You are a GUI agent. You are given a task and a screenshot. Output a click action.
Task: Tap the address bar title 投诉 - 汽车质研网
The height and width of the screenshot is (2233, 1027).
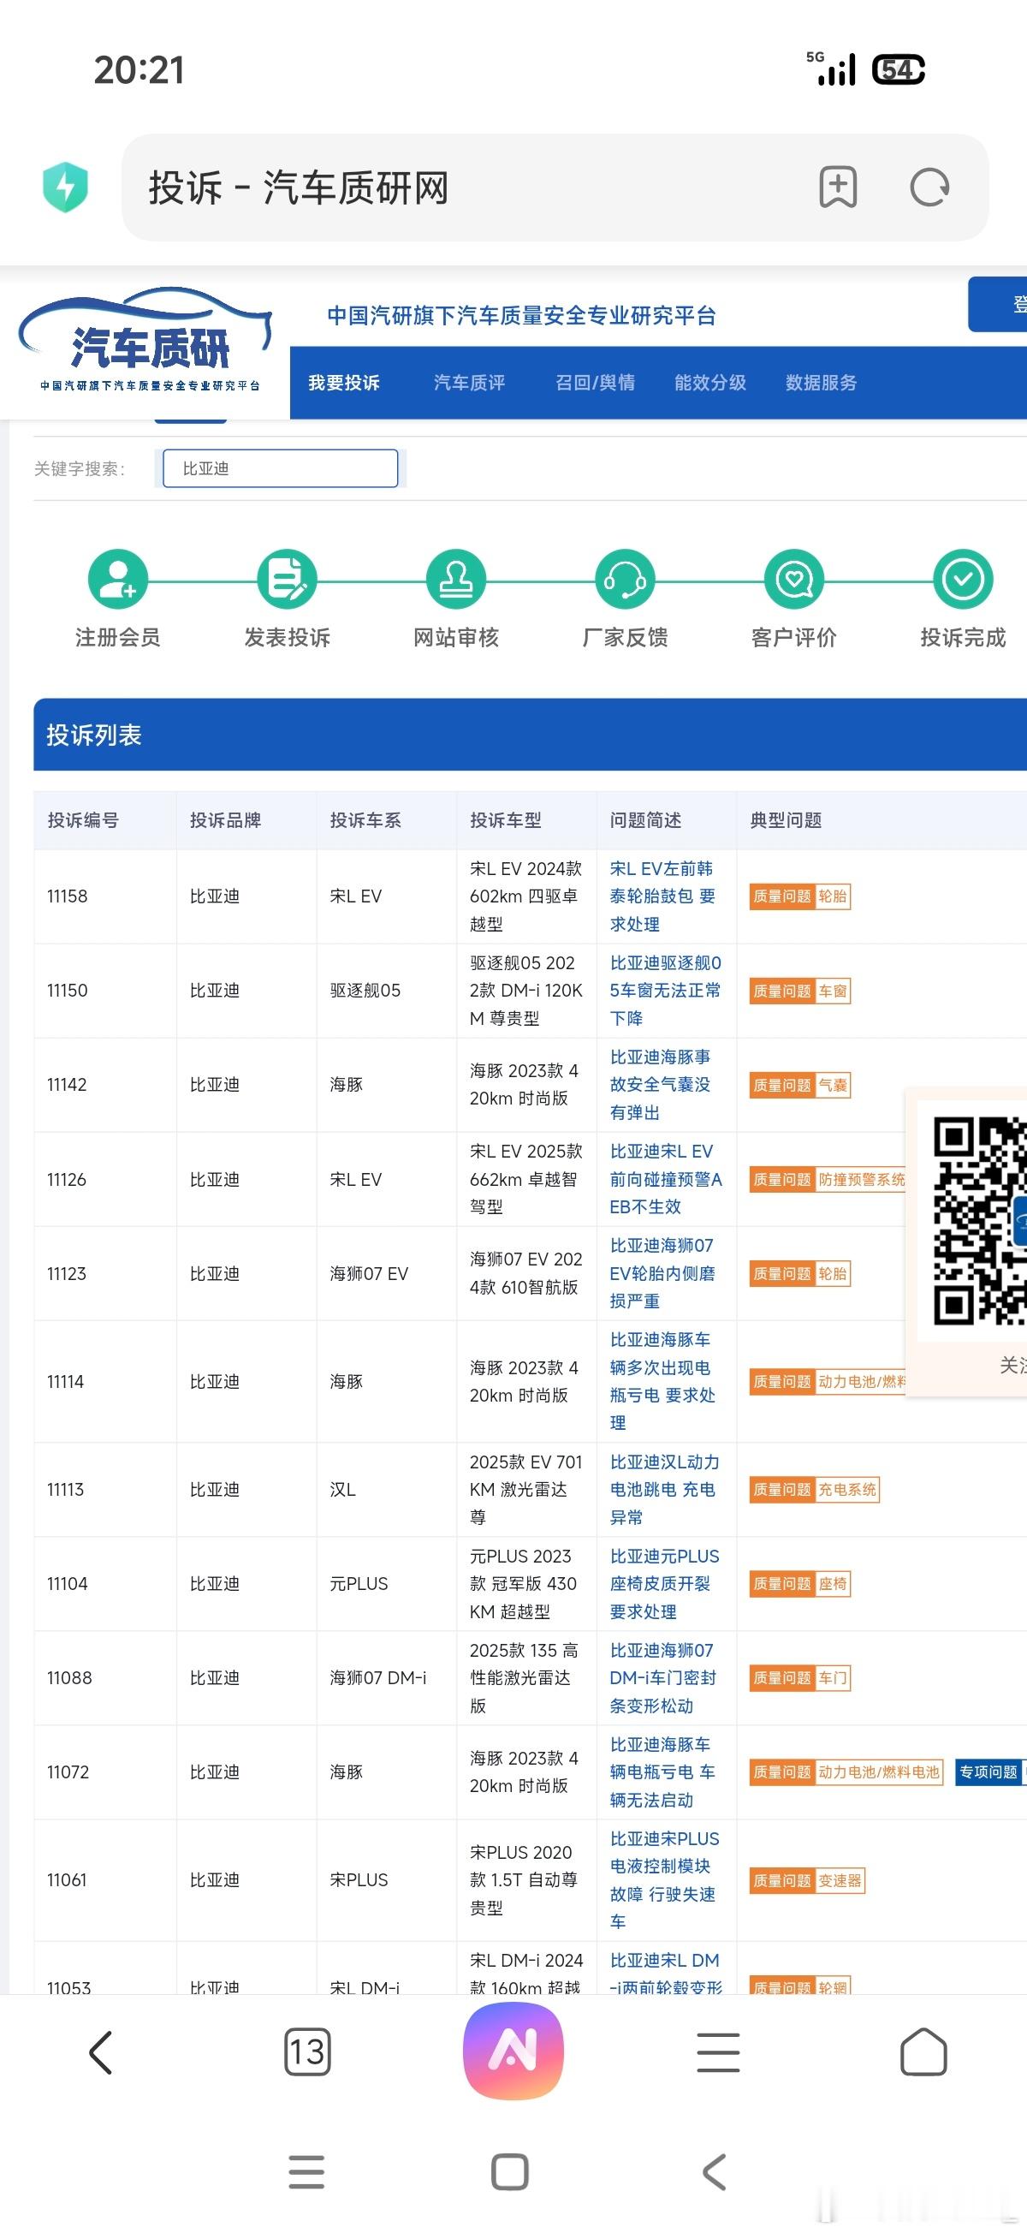[299, 188]
